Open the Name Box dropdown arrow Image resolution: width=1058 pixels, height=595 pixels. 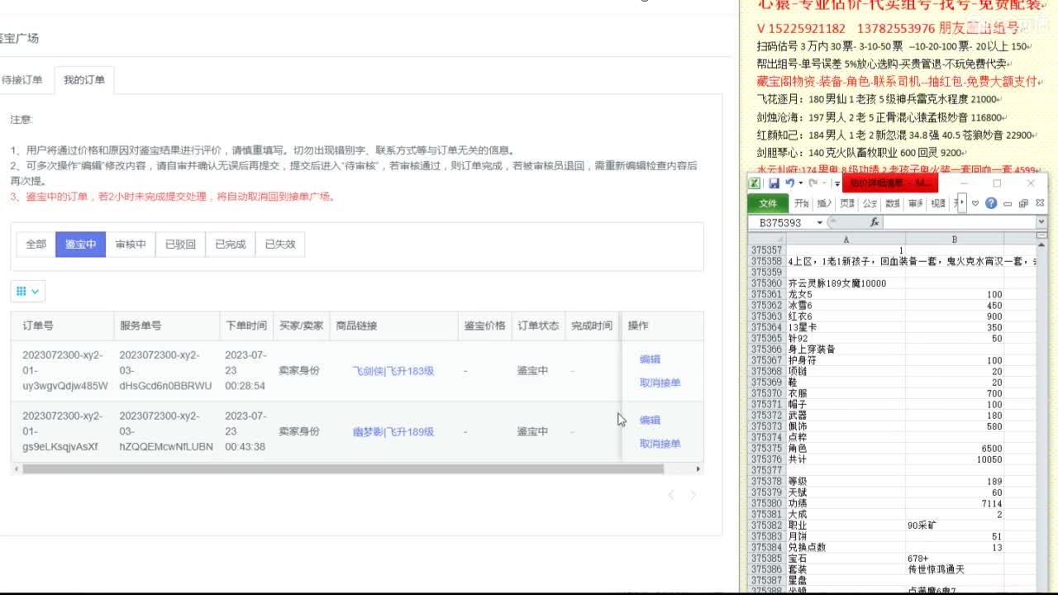point(819,221)
